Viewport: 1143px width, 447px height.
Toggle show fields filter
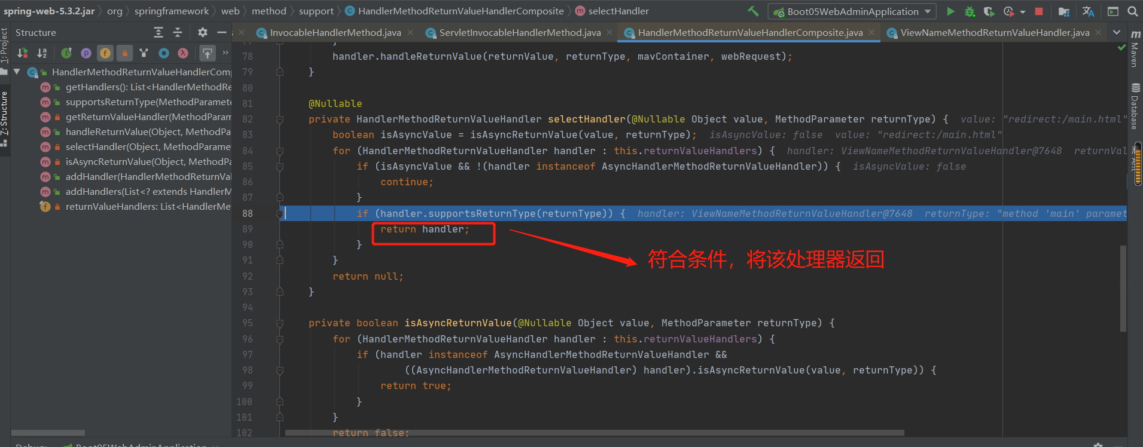pos(105,53)
